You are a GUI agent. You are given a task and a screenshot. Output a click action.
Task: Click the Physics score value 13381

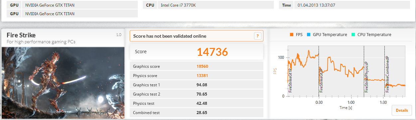coord(203,76)
